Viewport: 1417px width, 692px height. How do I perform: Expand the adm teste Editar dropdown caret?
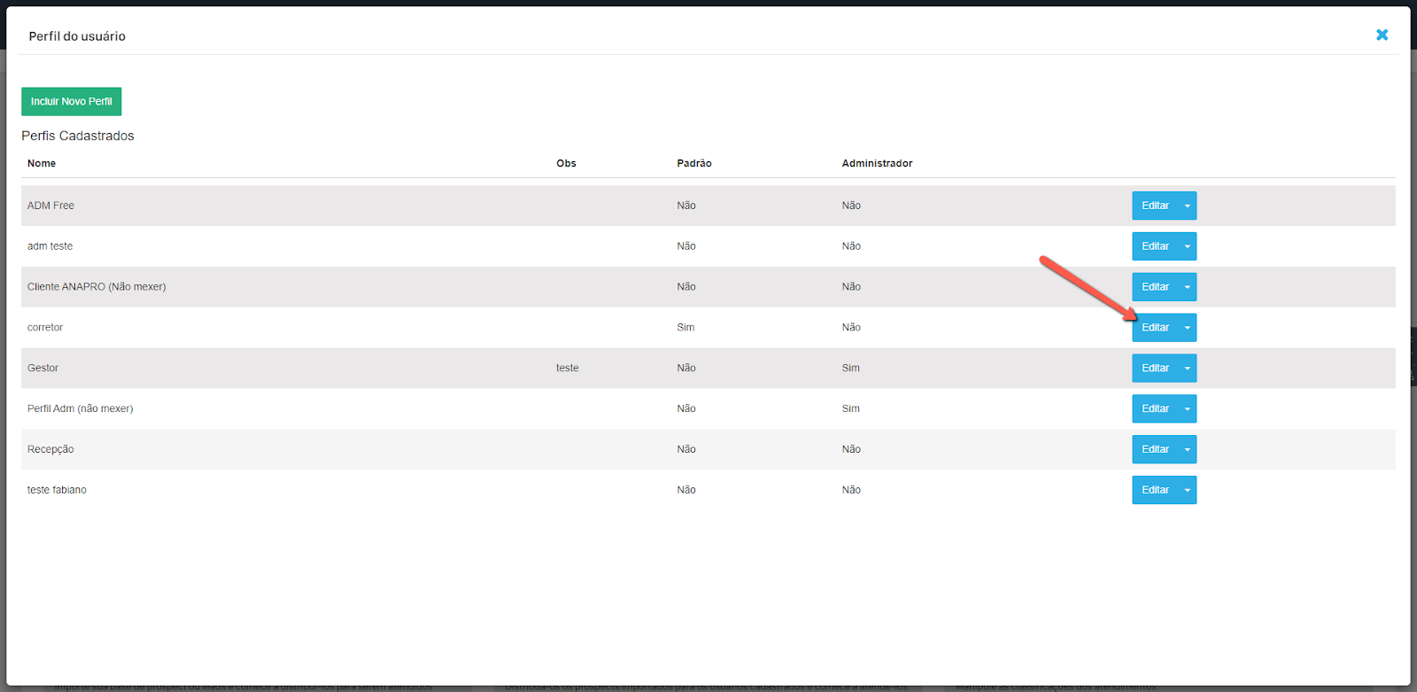pyautogui.click(x=1187, y=246)
